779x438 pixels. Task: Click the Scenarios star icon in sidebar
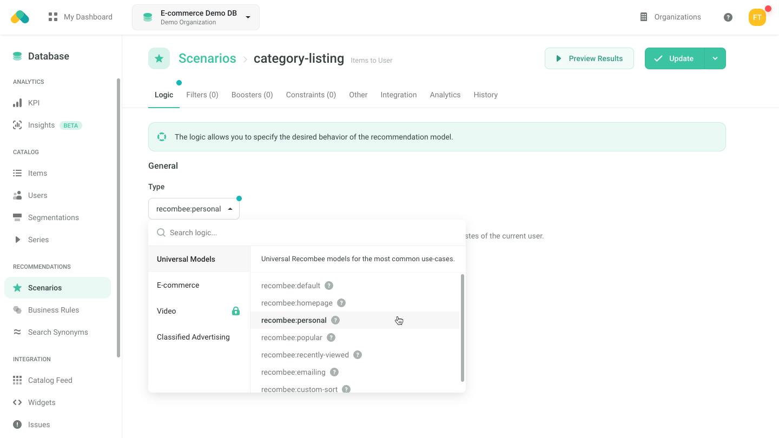point(17,288)
